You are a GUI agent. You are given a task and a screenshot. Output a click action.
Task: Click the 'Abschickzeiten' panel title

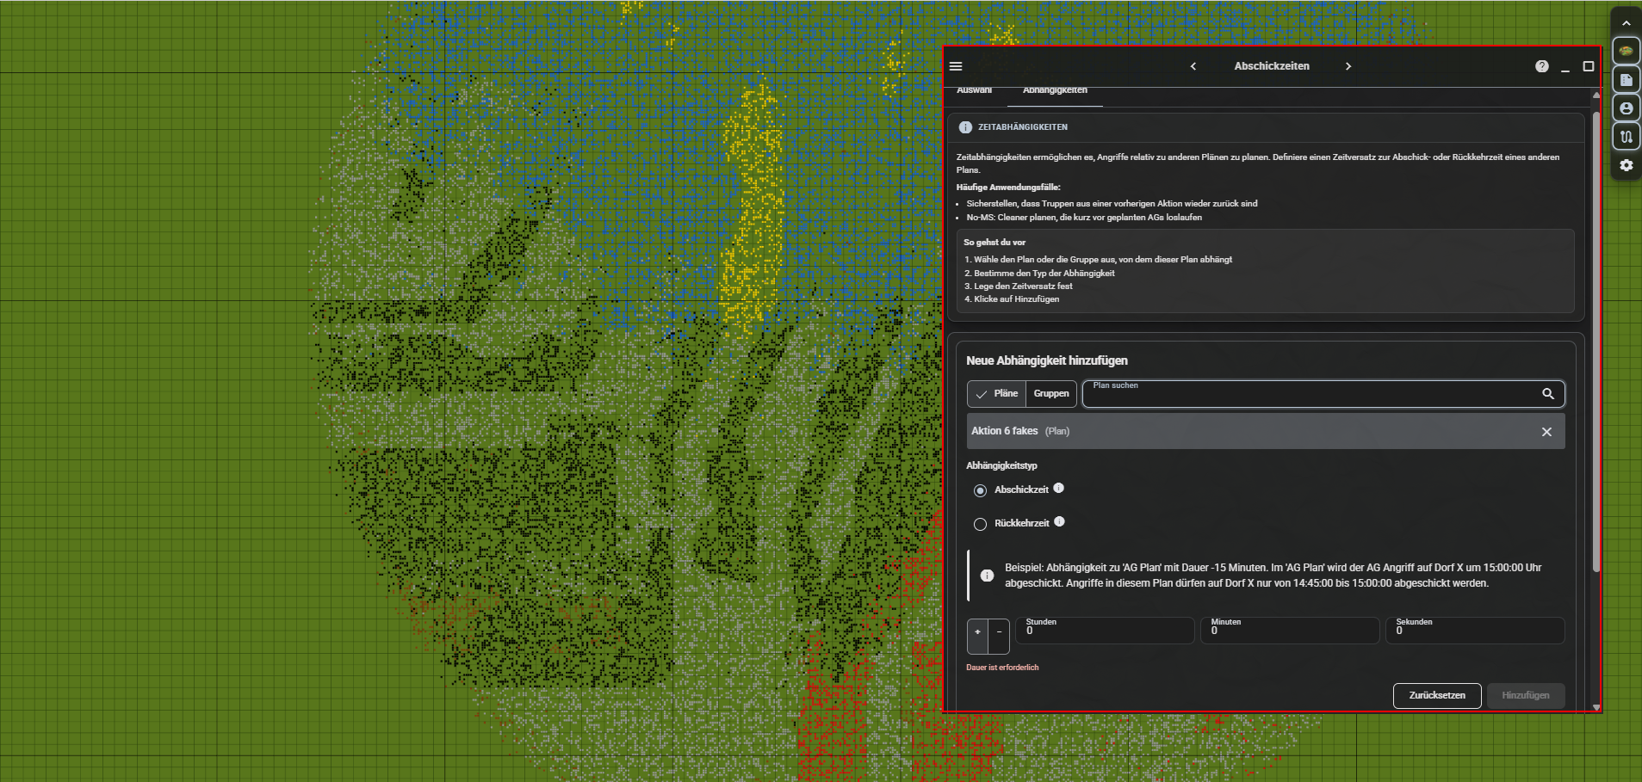tap(1272, 66)
